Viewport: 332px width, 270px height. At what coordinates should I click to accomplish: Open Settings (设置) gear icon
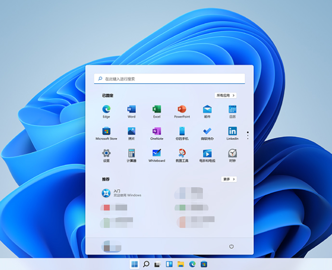click(x=106, y=156)
